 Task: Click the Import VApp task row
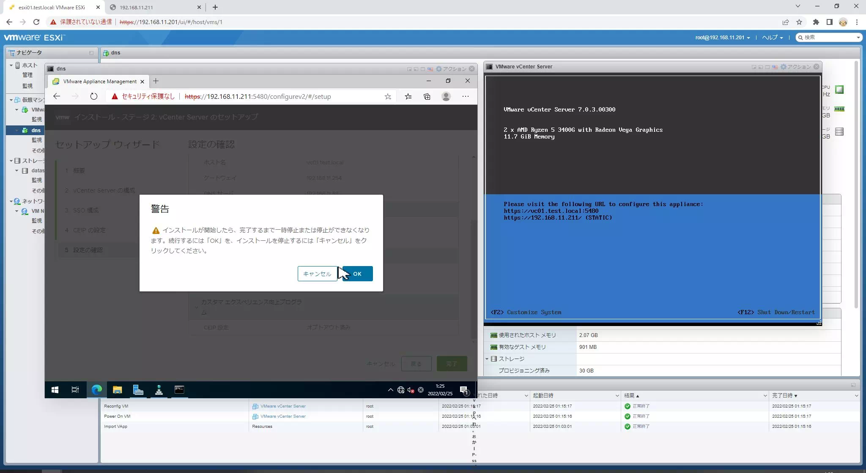click(x=480, y=427)
